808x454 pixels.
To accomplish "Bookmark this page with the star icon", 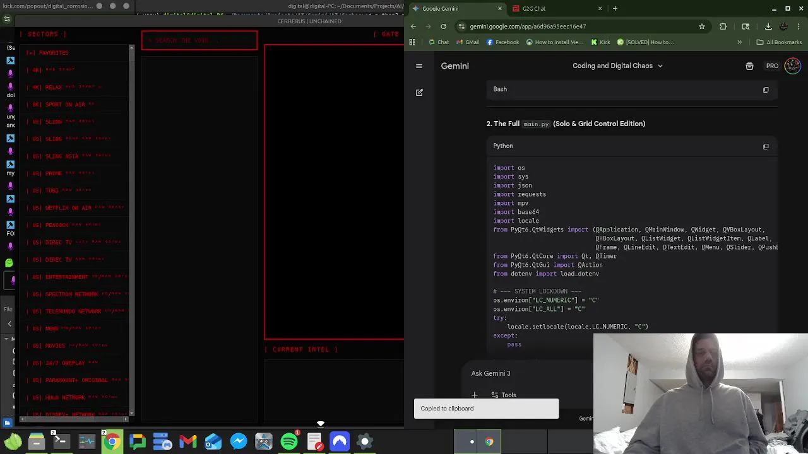I will [701, 26].
